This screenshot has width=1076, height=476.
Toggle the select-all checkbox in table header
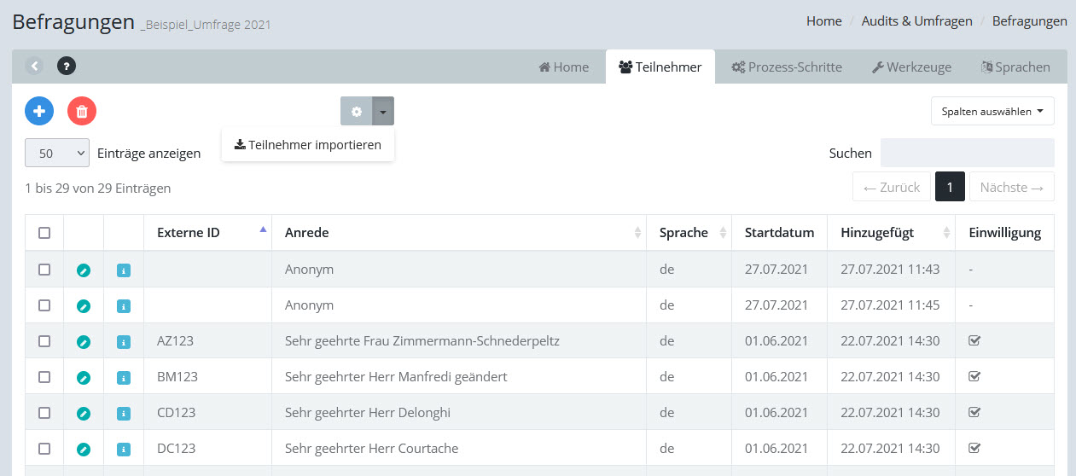(x=44, y=233)
